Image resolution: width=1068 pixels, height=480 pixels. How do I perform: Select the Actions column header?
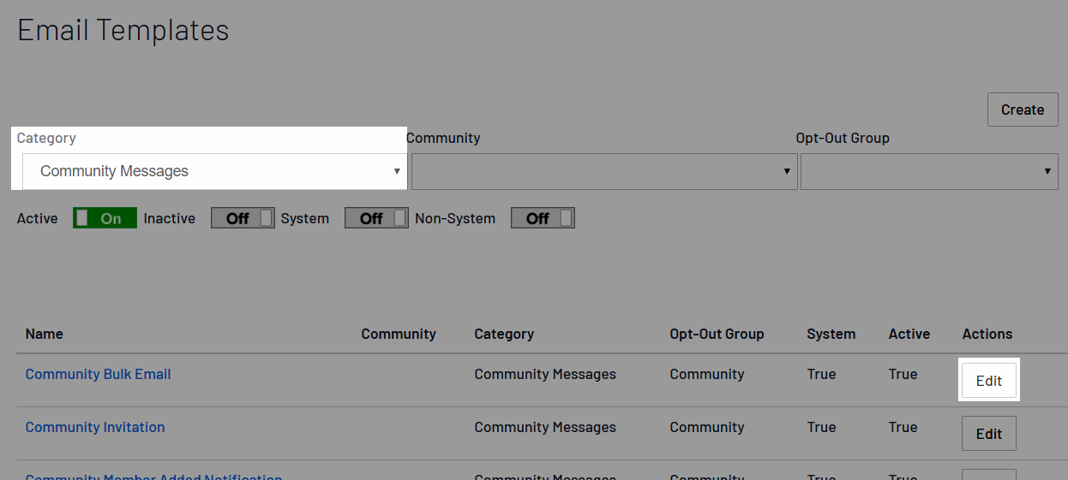987,334
